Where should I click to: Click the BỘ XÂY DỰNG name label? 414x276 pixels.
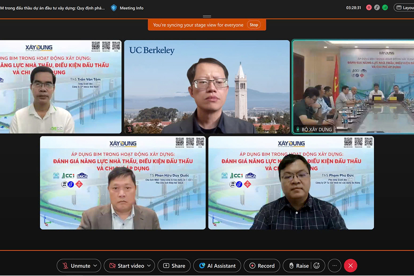[x=317, y=129]
